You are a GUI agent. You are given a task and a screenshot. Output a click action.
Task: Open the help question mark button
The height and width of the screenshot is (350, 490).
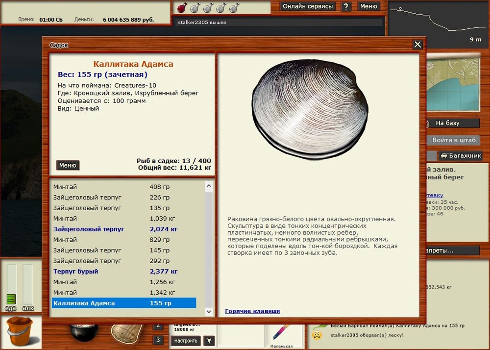pyautogui.click(x=346, y=6)
